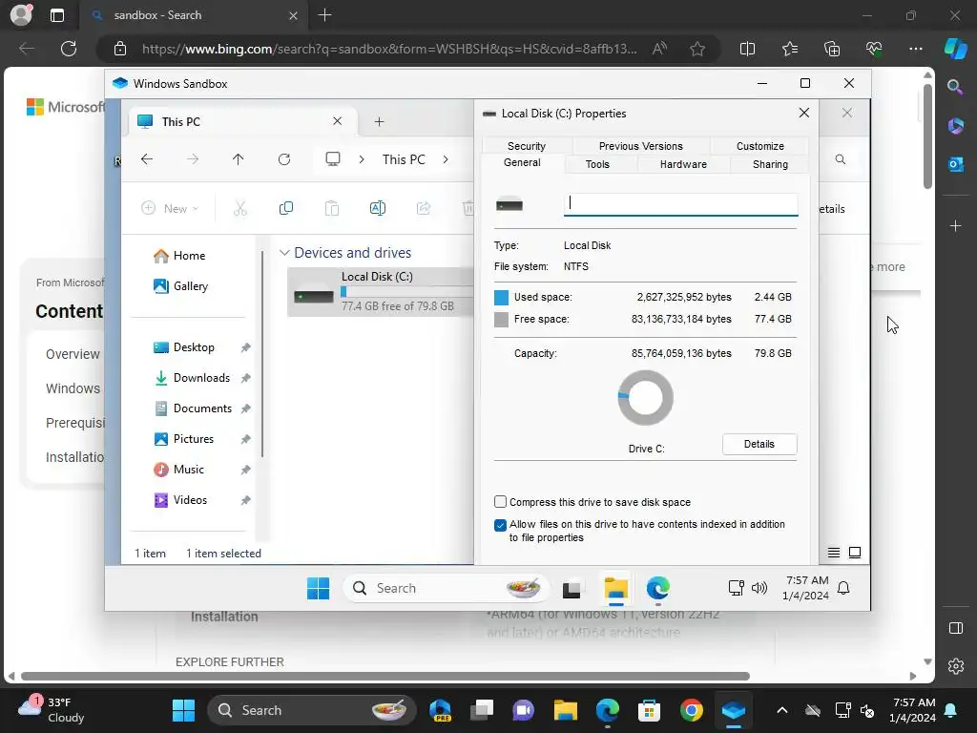
Task: Open Videos in Explorer sidebar
Action: pyautogui.click(x=180, y=500)
